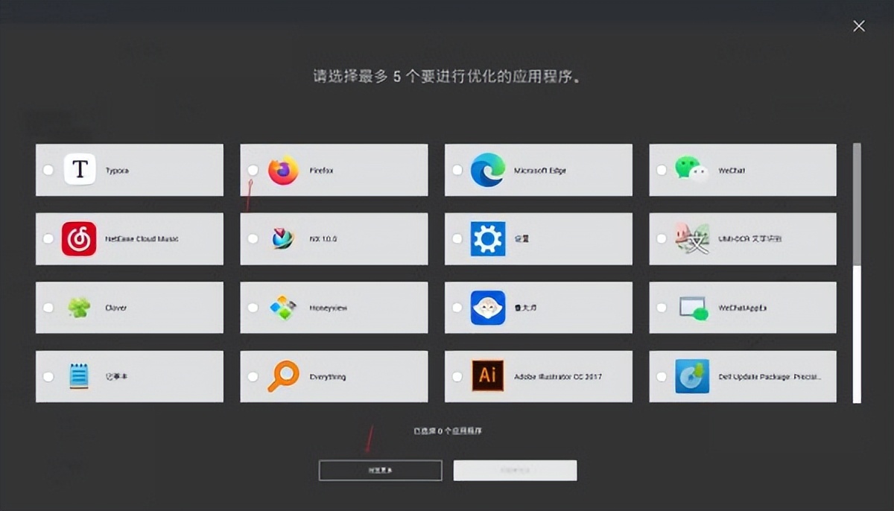
Task: Click the Adobe Illustrator CC 2017 icon
Action: pyautogui.click(x=489, y=375)
